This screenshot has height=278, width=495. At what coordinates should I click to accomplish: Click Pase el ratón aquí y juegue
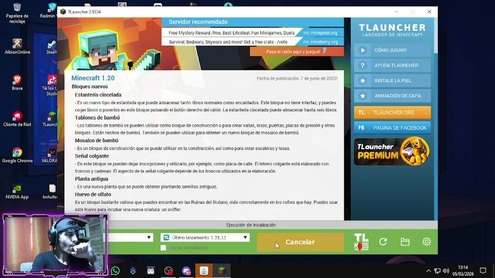point(296,51)
